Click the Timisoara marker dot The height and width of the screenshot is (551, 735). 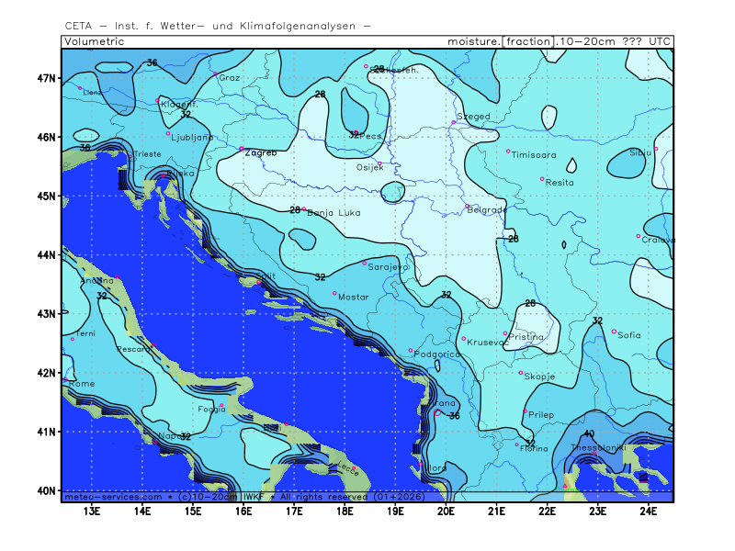pos(508,152)
